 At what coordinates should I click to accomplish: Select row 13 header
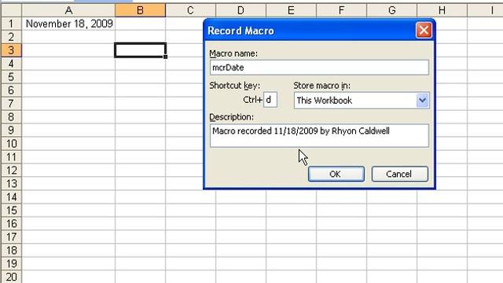pyautogui.click(x=11, y=183)
